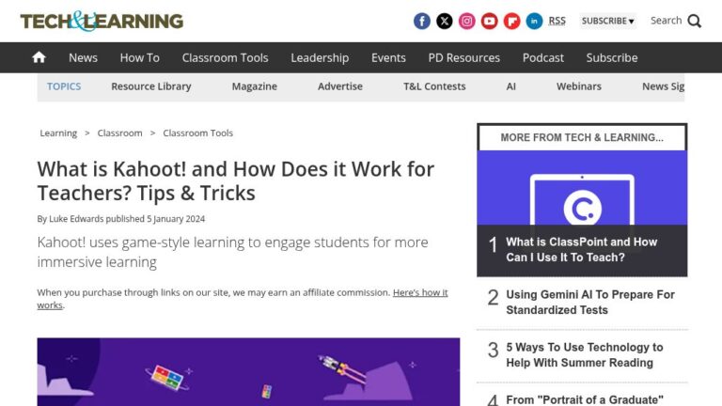
Task: Open the RSS feed link
Action: point(557,21)
